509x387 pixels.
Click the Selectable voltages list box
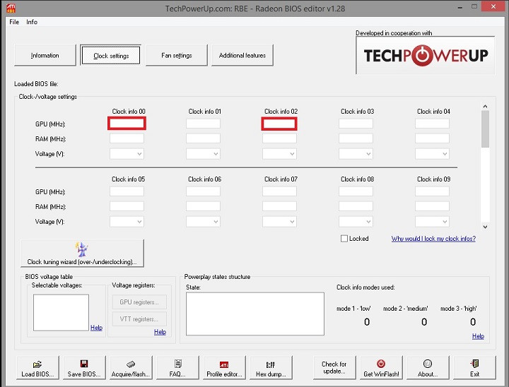pyautogui.click(x=61, y=313)
